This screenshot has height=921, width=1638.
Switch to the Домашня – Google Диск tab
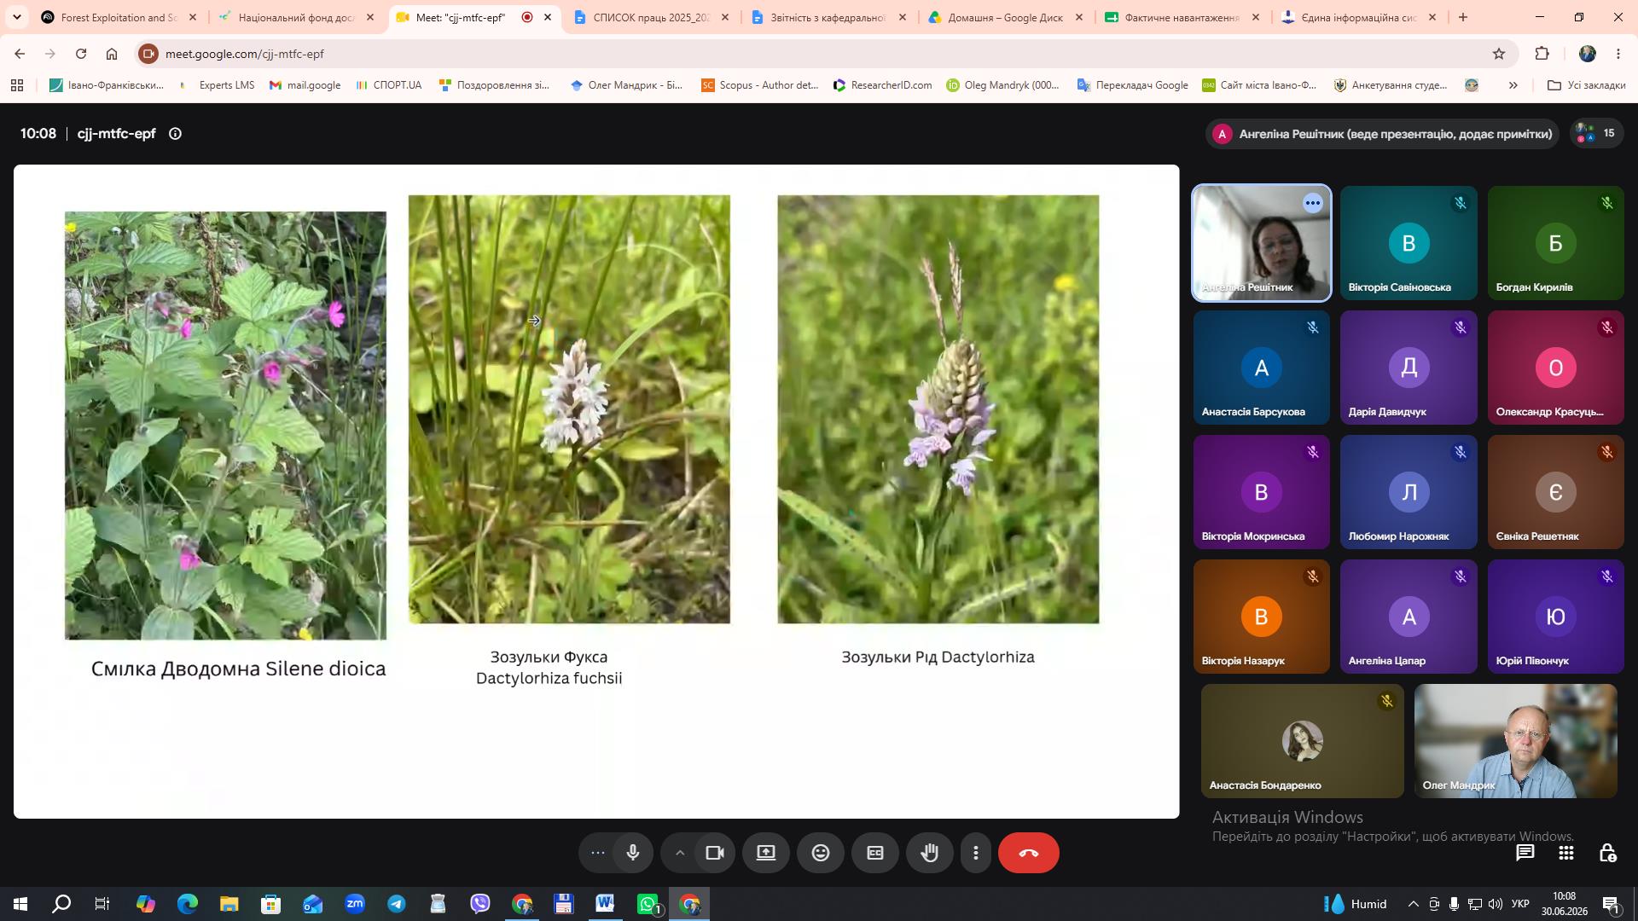(1006, 17)
